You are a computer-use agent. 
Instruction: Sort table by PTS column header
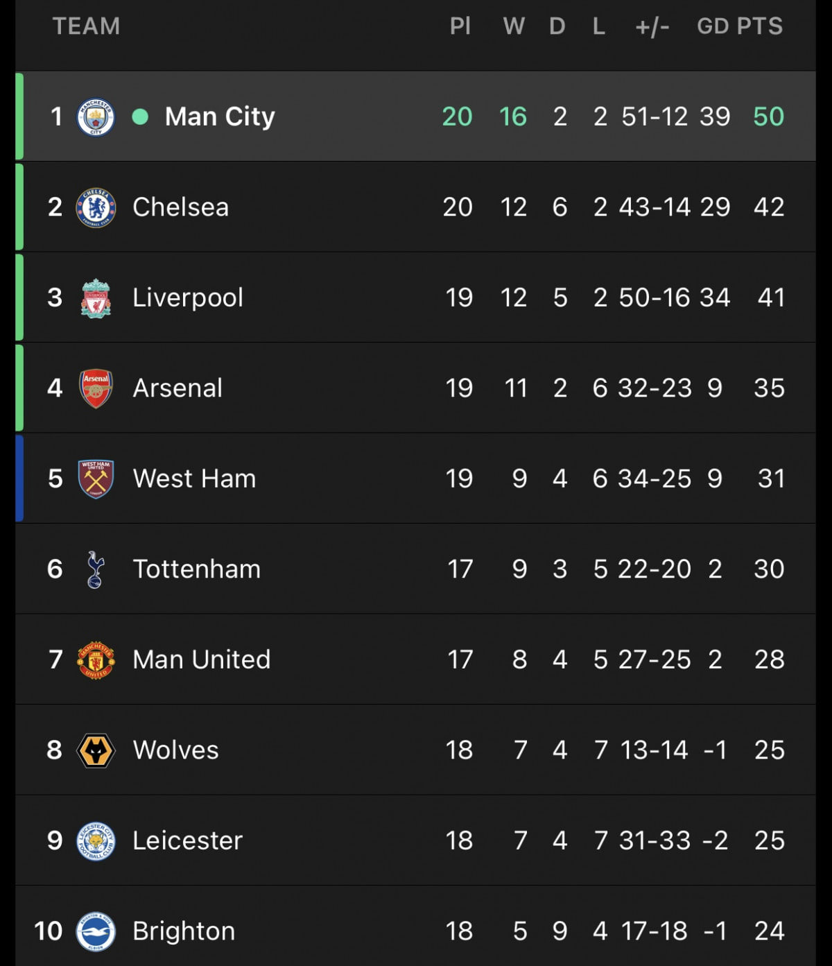pyautogui.click(x=760, y=26)
